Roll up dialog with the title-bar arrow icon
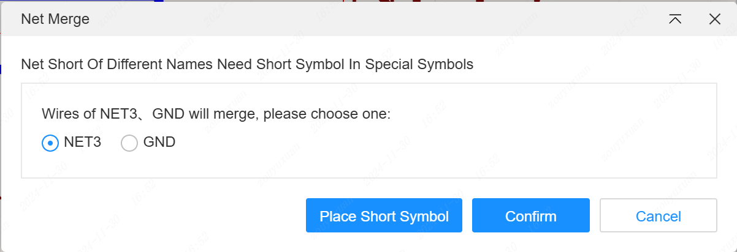Screen dimensions: 737x252 click(675, 19)
